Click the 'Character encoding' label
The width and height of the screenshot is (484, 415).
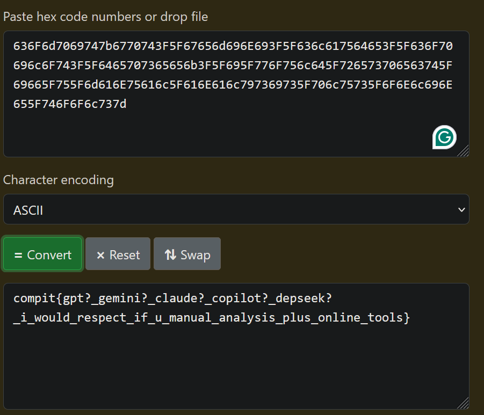coord(59,180)
